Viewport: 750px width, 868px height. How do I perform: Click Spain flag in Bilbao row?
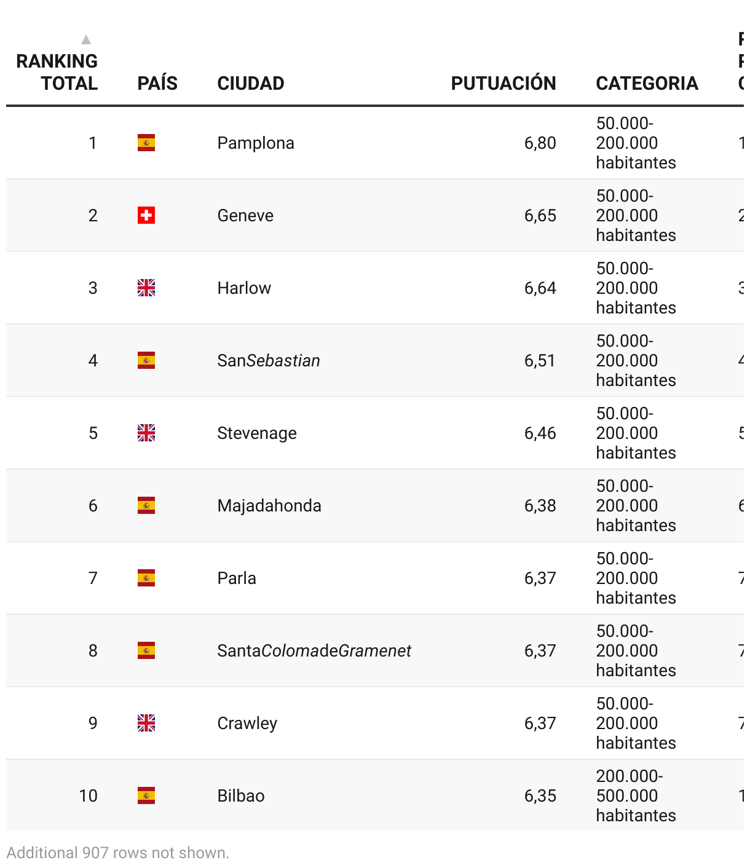point(146,795)
